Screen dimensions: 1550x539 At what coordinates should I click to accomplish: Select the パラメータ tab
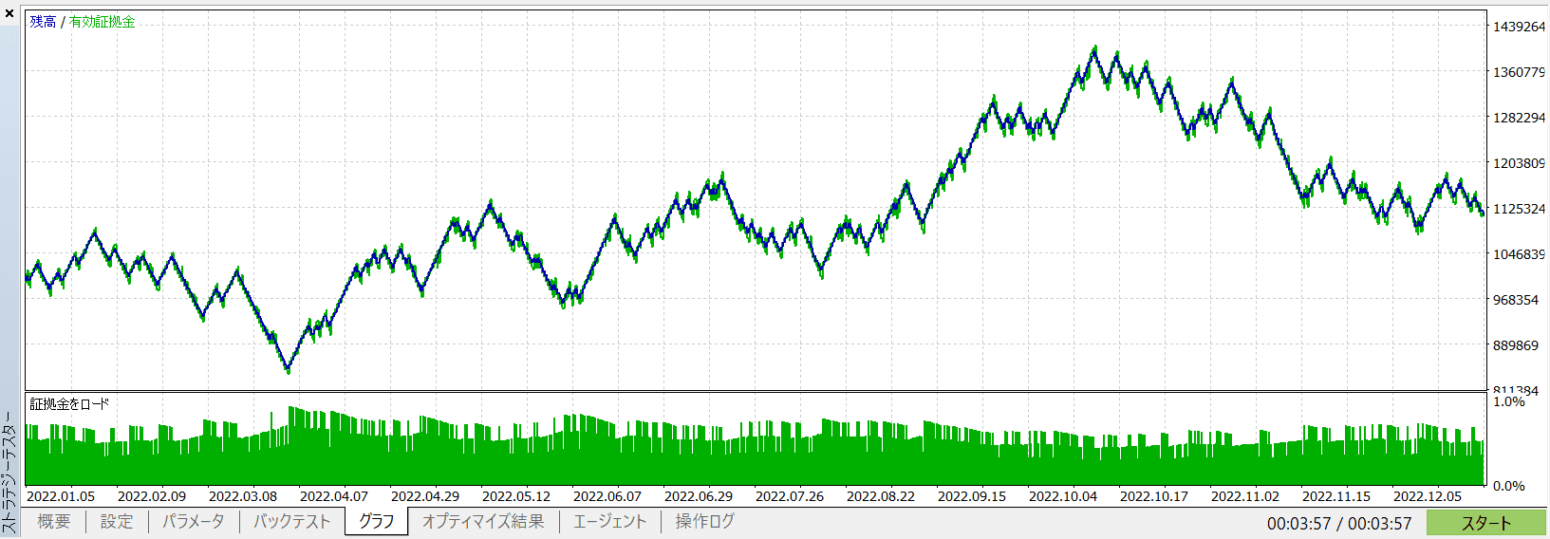click(194, 522)
